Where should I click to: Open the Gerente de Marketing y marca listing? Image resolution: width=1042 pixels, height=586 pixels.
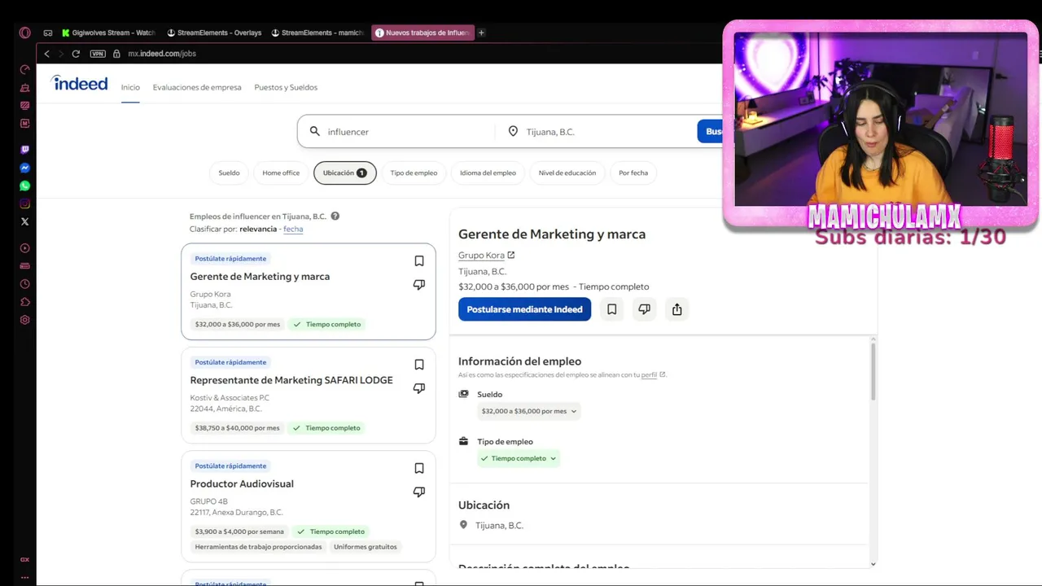[260, 277]
